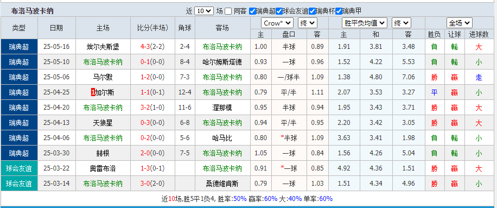Image resolution: width=497 pixels, height=208 pixels.
Task: Click score 2-0(0-0) on 25-03-30
Action: point(153,153)
